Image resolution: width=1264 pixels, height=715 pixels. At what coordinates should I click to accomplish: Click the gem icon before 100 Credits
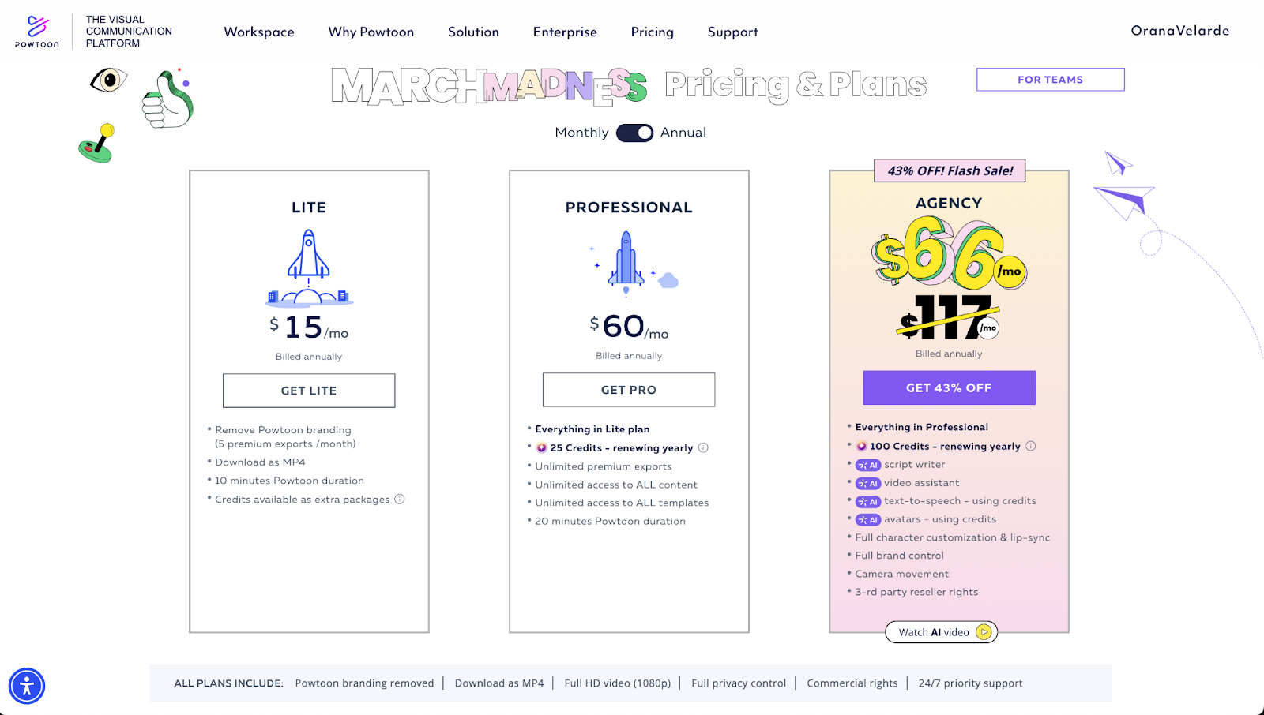click(x=861, y=446)
